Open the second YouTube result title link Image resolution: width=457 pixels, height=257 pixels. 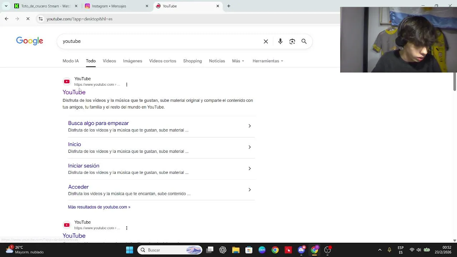(x=74, y=236)
